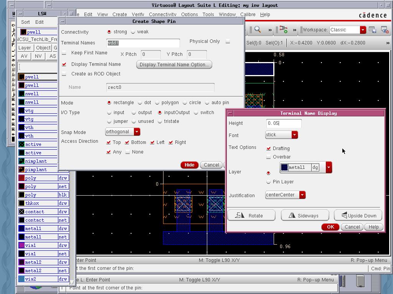The width and height of the screenshot is (393, 294).
Task: Click the Hide button
Action: pyautogui.click(x=190, y=165)
